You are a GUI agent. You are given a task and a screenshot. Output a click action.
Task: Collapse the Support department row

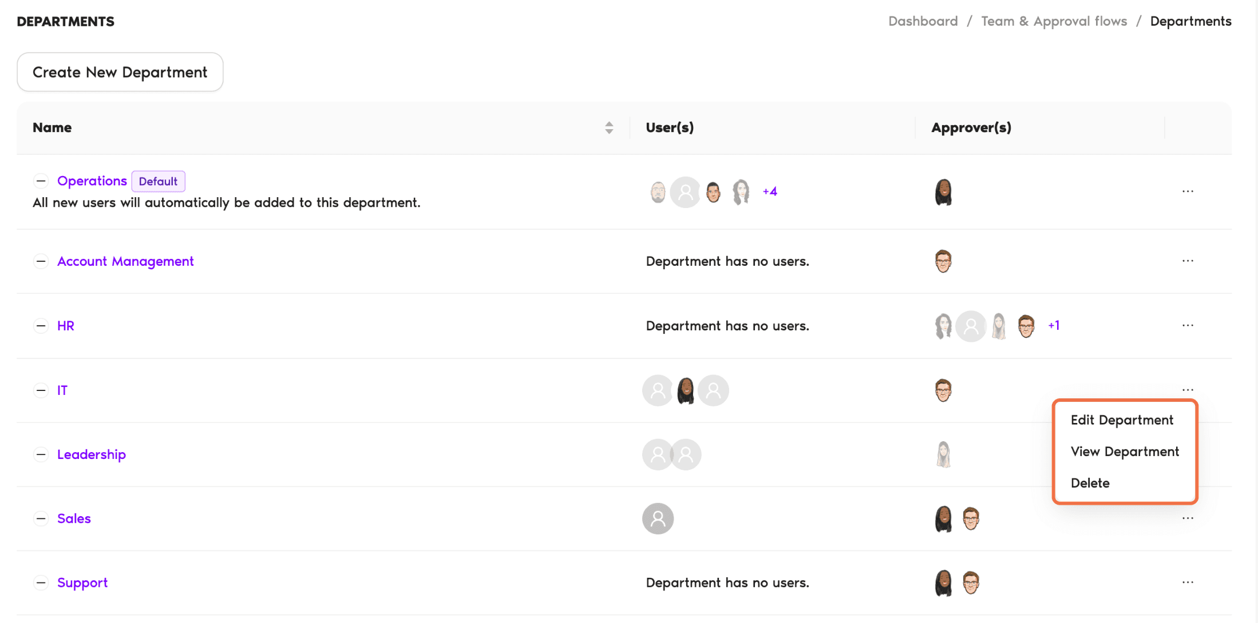coord(41,582)
